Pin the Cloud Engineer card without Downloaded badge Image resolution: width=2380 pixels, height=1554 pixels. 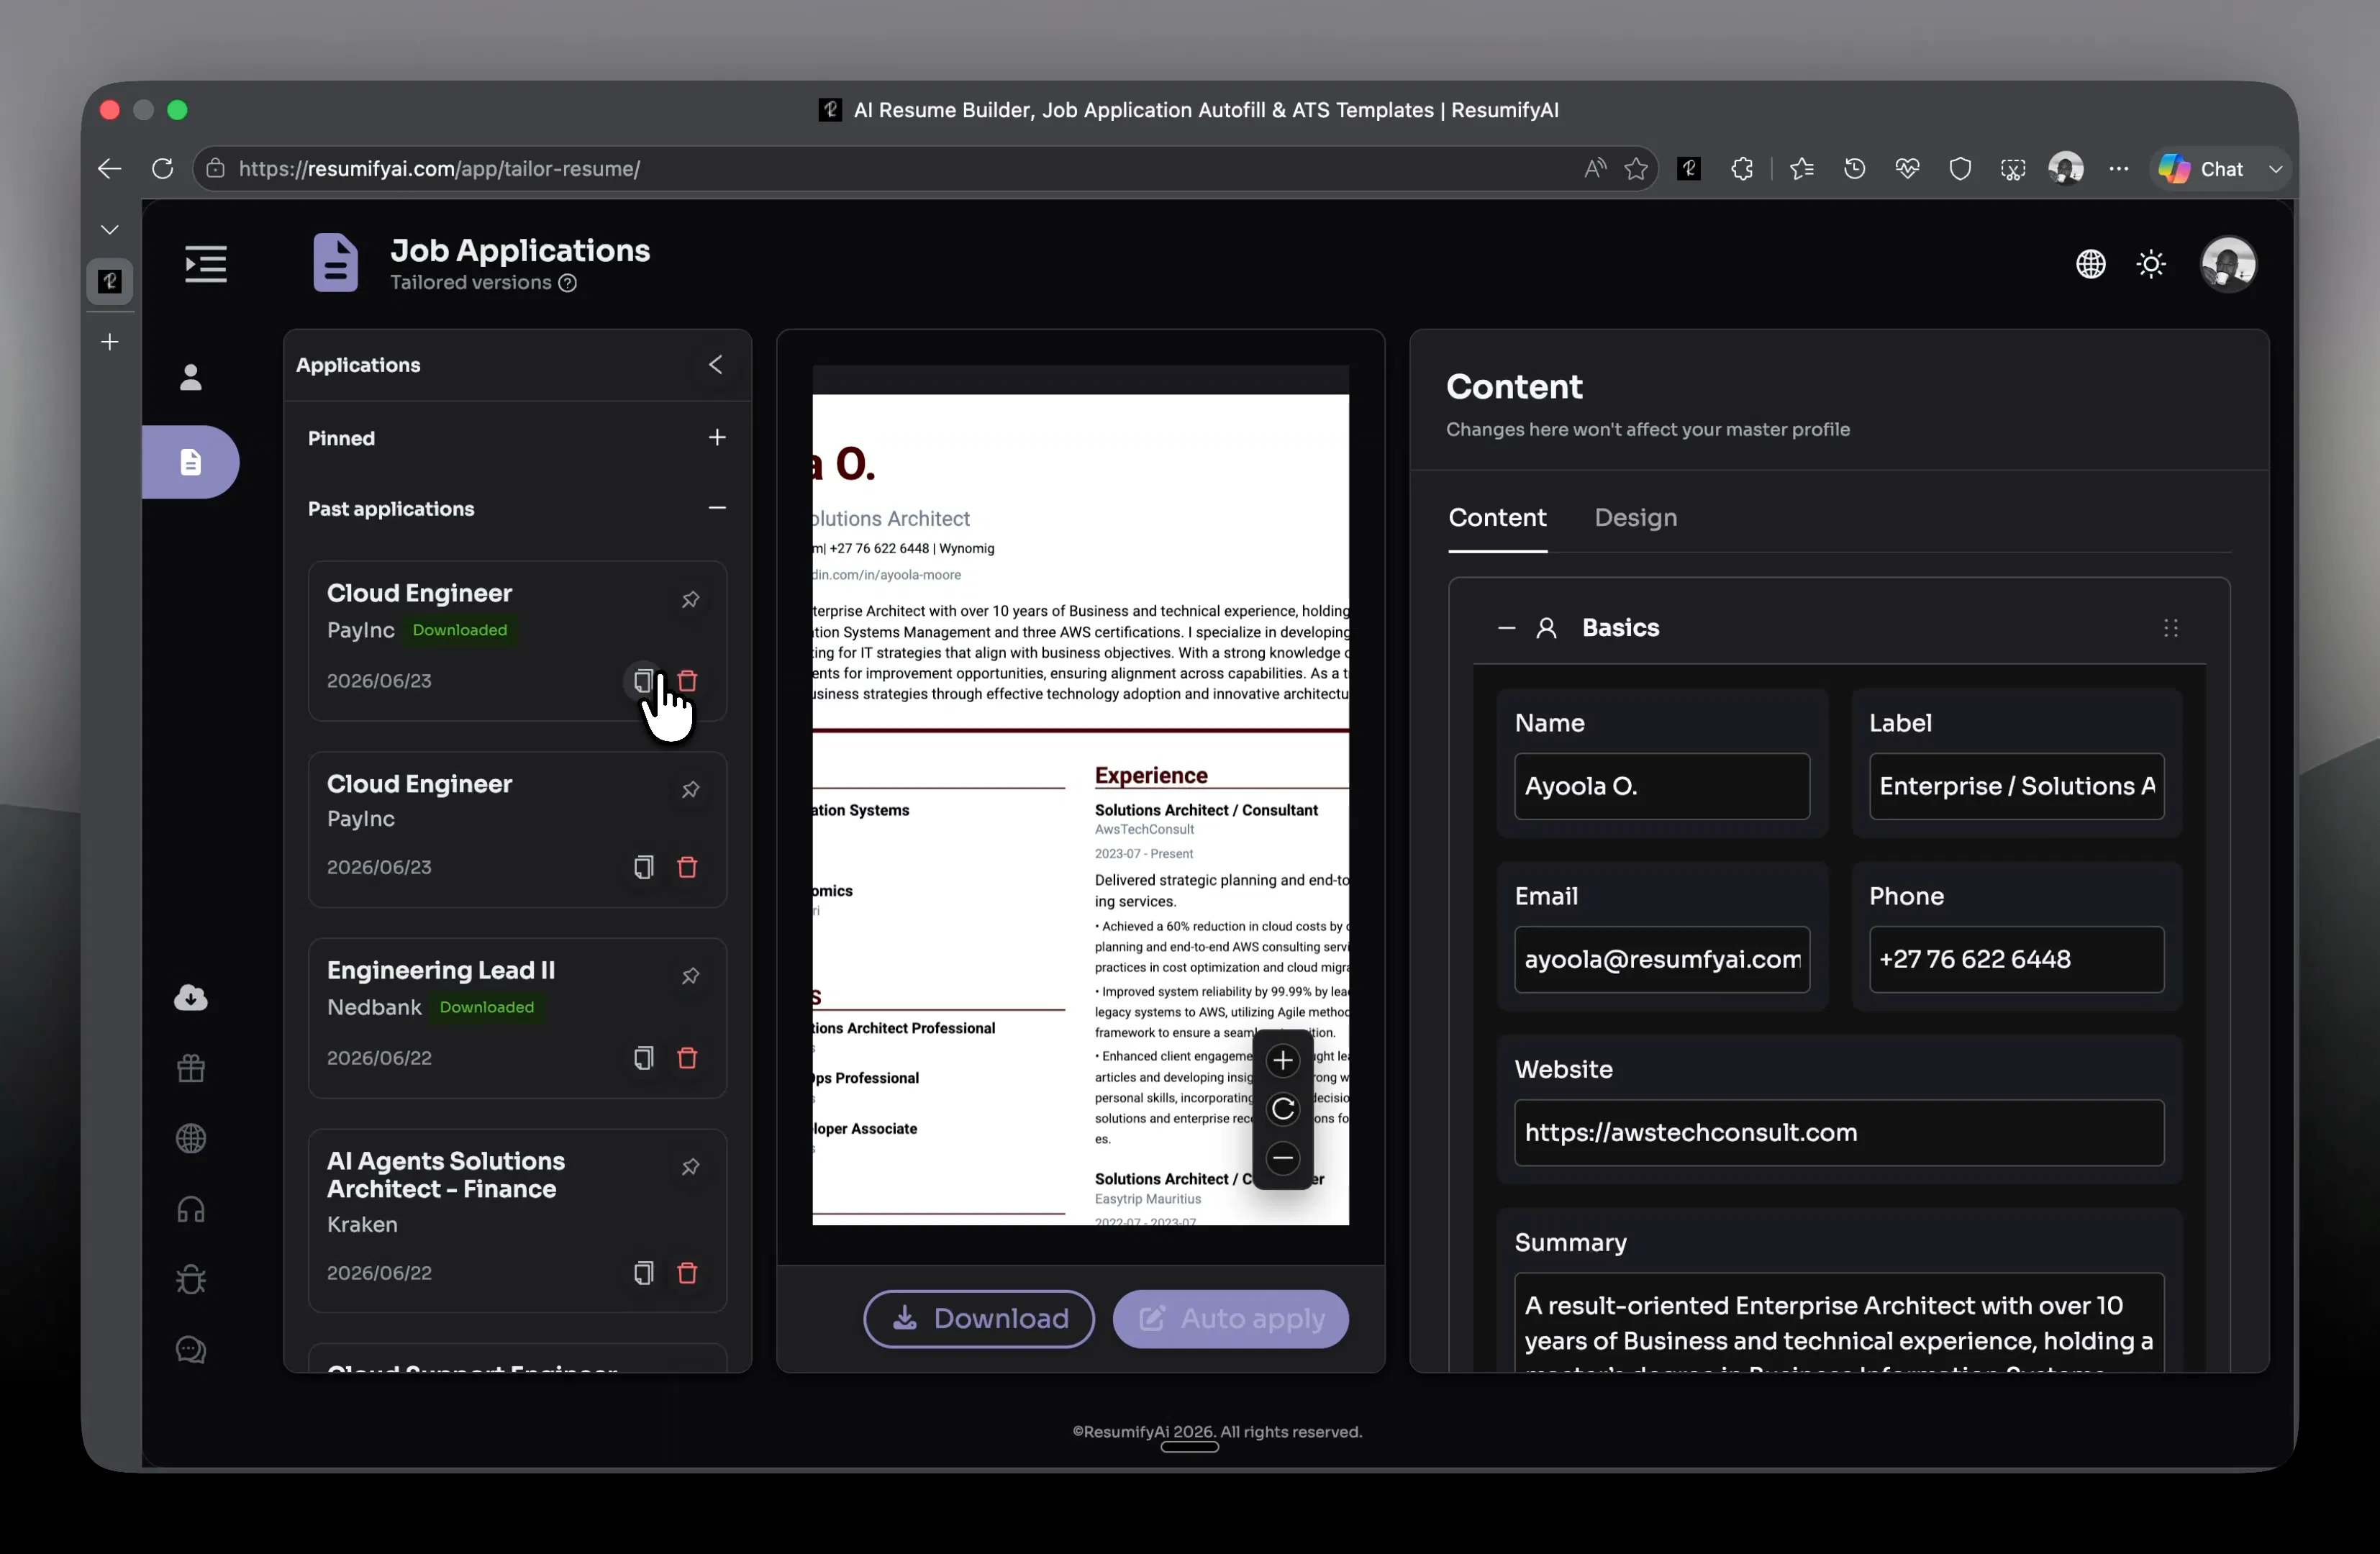(690, 790)
